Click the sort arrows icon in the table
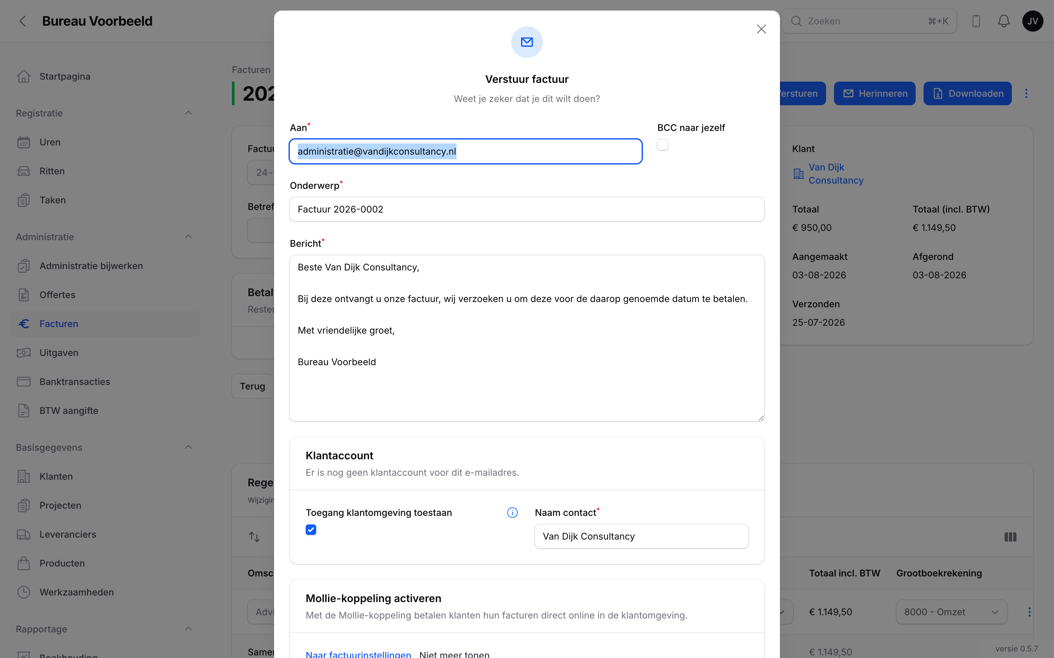The height and width of the screenshot is (658, 1054). click(x=254, y=537)
